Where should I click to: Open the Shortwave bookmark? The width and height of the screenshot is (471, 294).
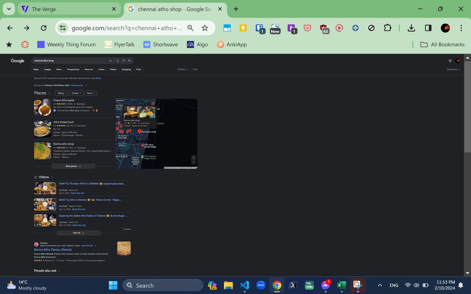pos(161,44)
